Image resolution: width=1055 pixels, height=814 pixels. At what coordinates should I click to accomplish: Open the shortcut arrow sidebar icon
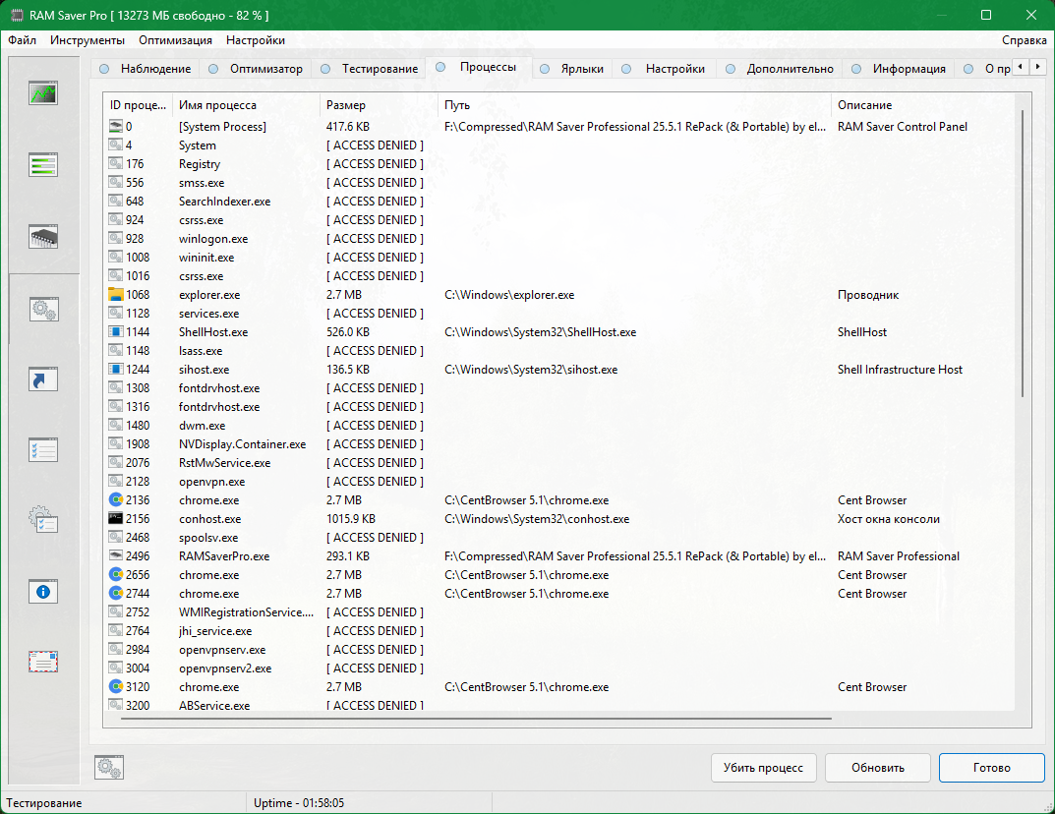pyautogui.click(x=43, y=379)
